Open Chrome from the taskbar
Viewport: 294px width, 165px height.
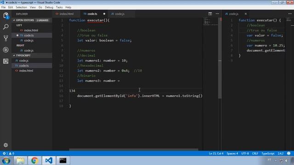34,160
